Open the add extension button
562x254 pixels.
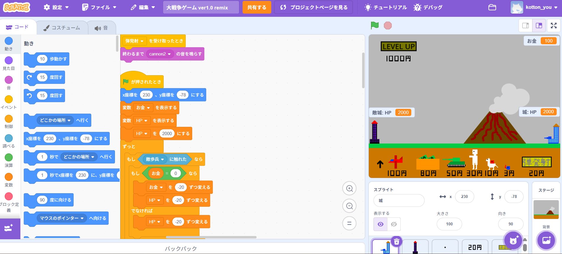point(9,228)
